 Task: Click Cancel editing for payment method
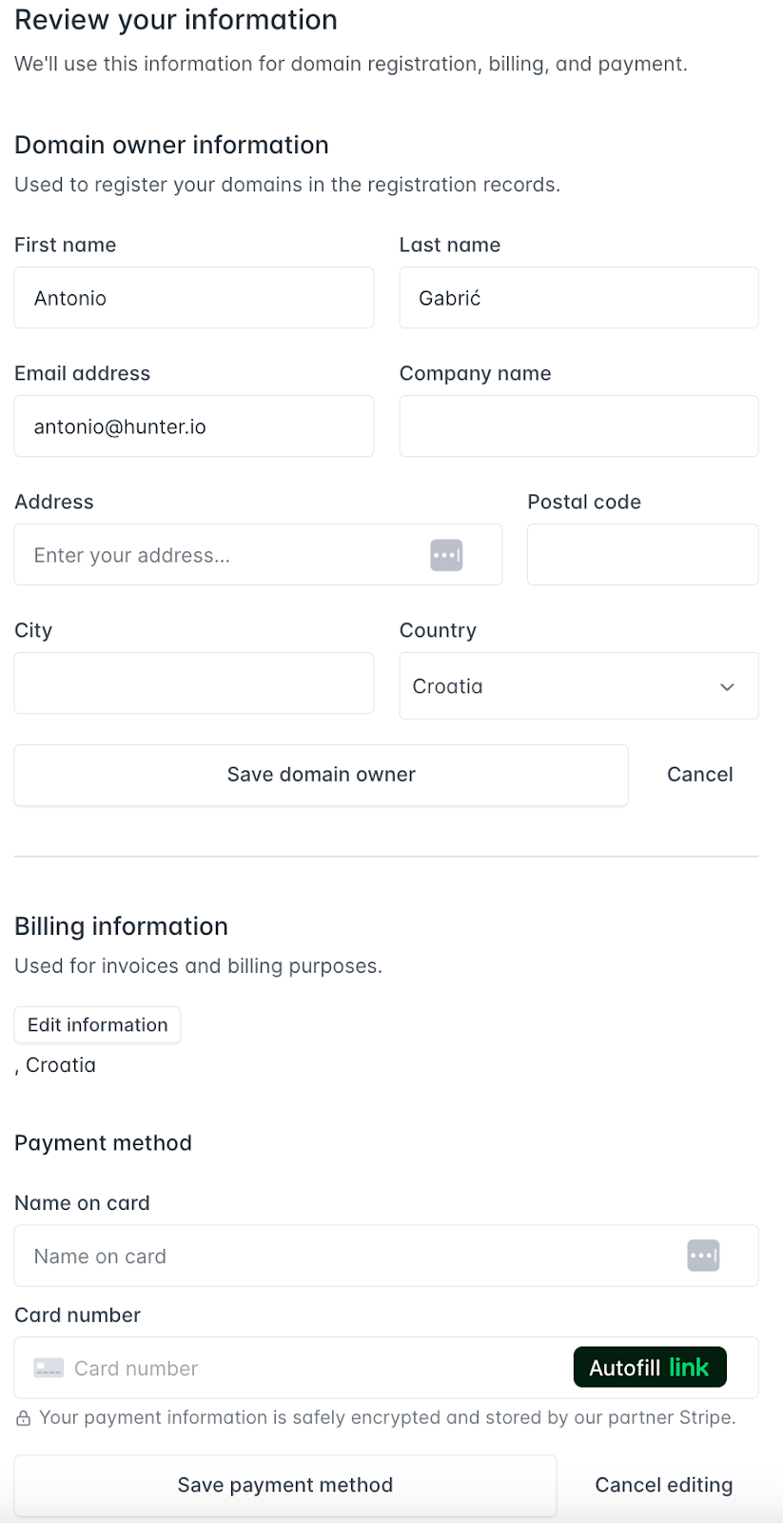tap(663, 1485)
